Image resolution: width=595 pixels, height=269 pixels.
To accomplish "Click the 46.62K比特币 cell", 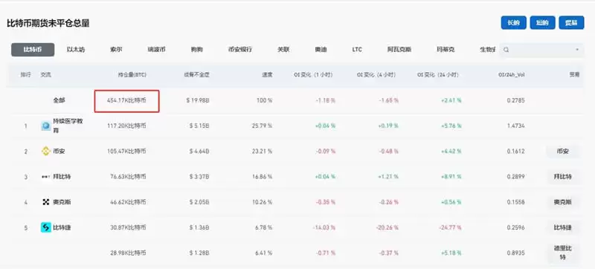I will [x=128, y=202].
